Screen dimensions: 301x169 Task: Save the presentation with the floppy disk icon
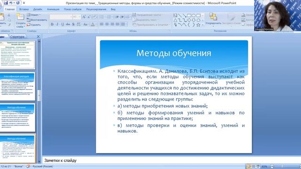pyautogui.click(x=6, y=3)
